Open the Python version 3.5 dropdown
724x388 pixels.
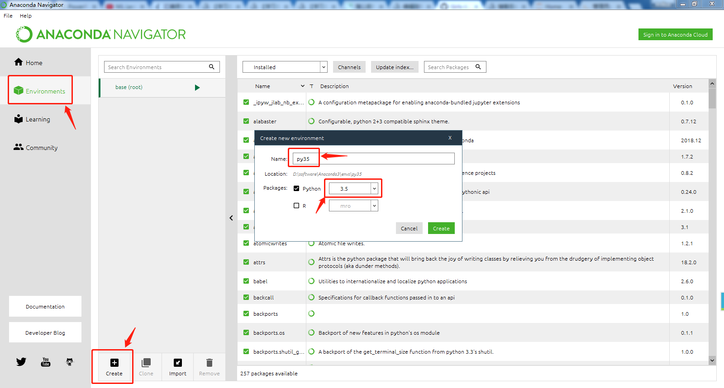(353, 188)
